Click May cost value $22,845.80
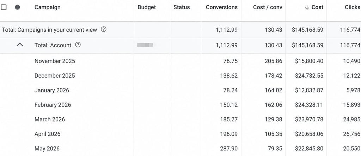The height and width of the screenshot is (156, 361). click(x=309, y=149)
